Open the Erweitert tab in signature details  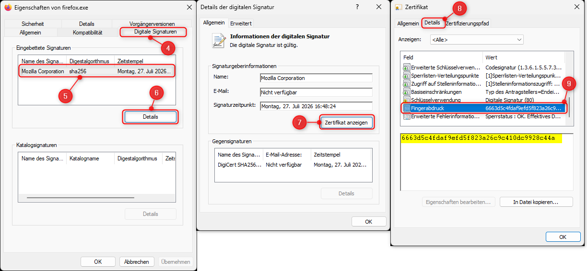[240, 23]
